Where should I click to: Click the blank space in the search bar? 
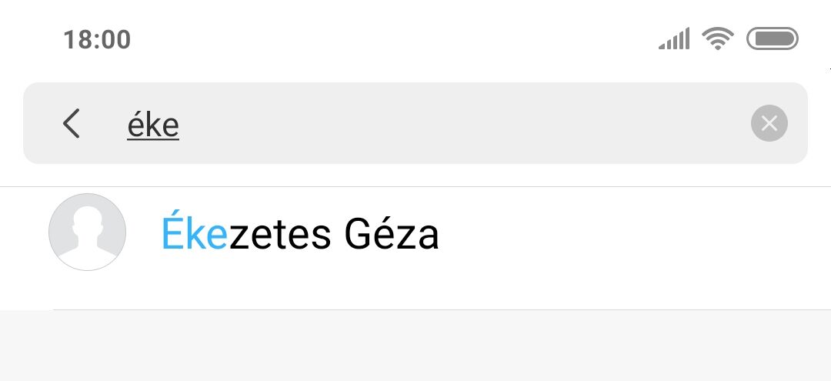[x=461, y=123]
